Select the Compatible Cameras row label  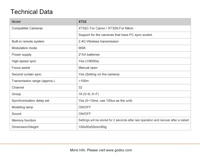[27, 28]
